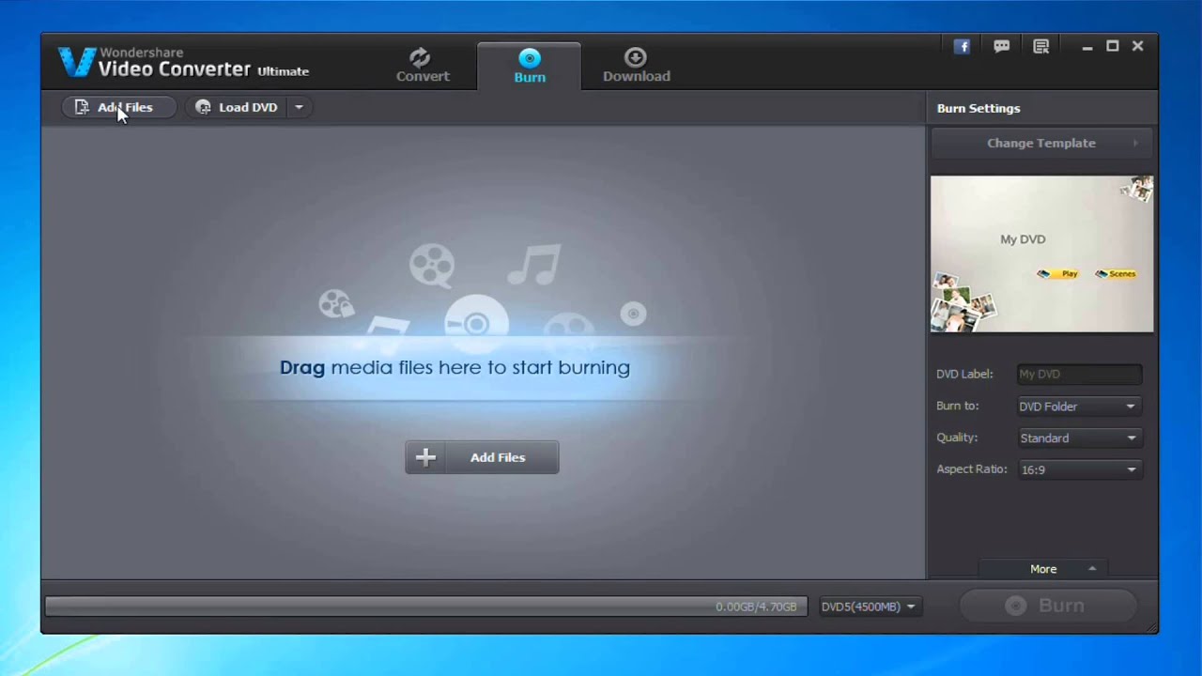Click the '0.00GB/4.70GB' capacity text
This screenshot has width=1202, height=676.
click(756, 607)
